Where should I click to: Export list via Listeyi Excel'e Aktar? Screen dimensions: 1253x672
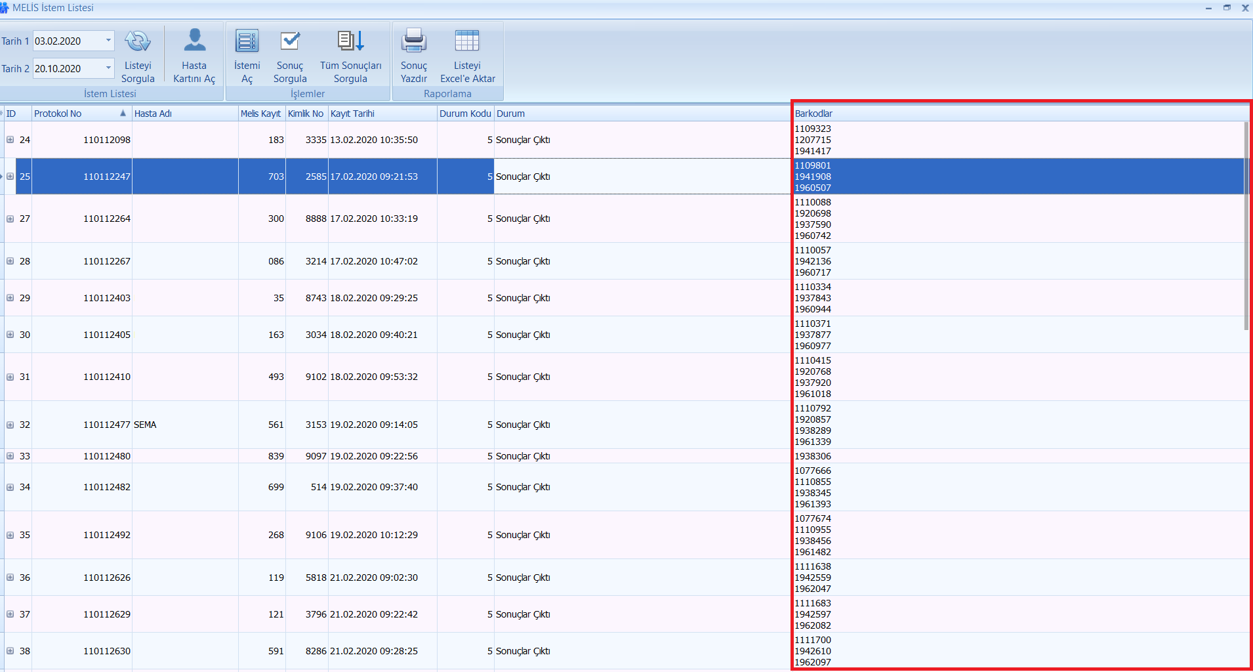[467, 42]
